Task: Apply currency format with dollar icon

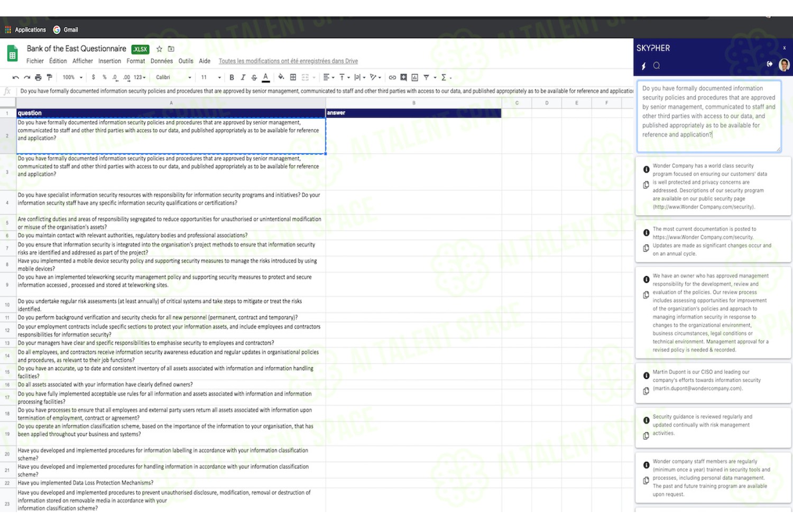Action: (x=94, y=77)
